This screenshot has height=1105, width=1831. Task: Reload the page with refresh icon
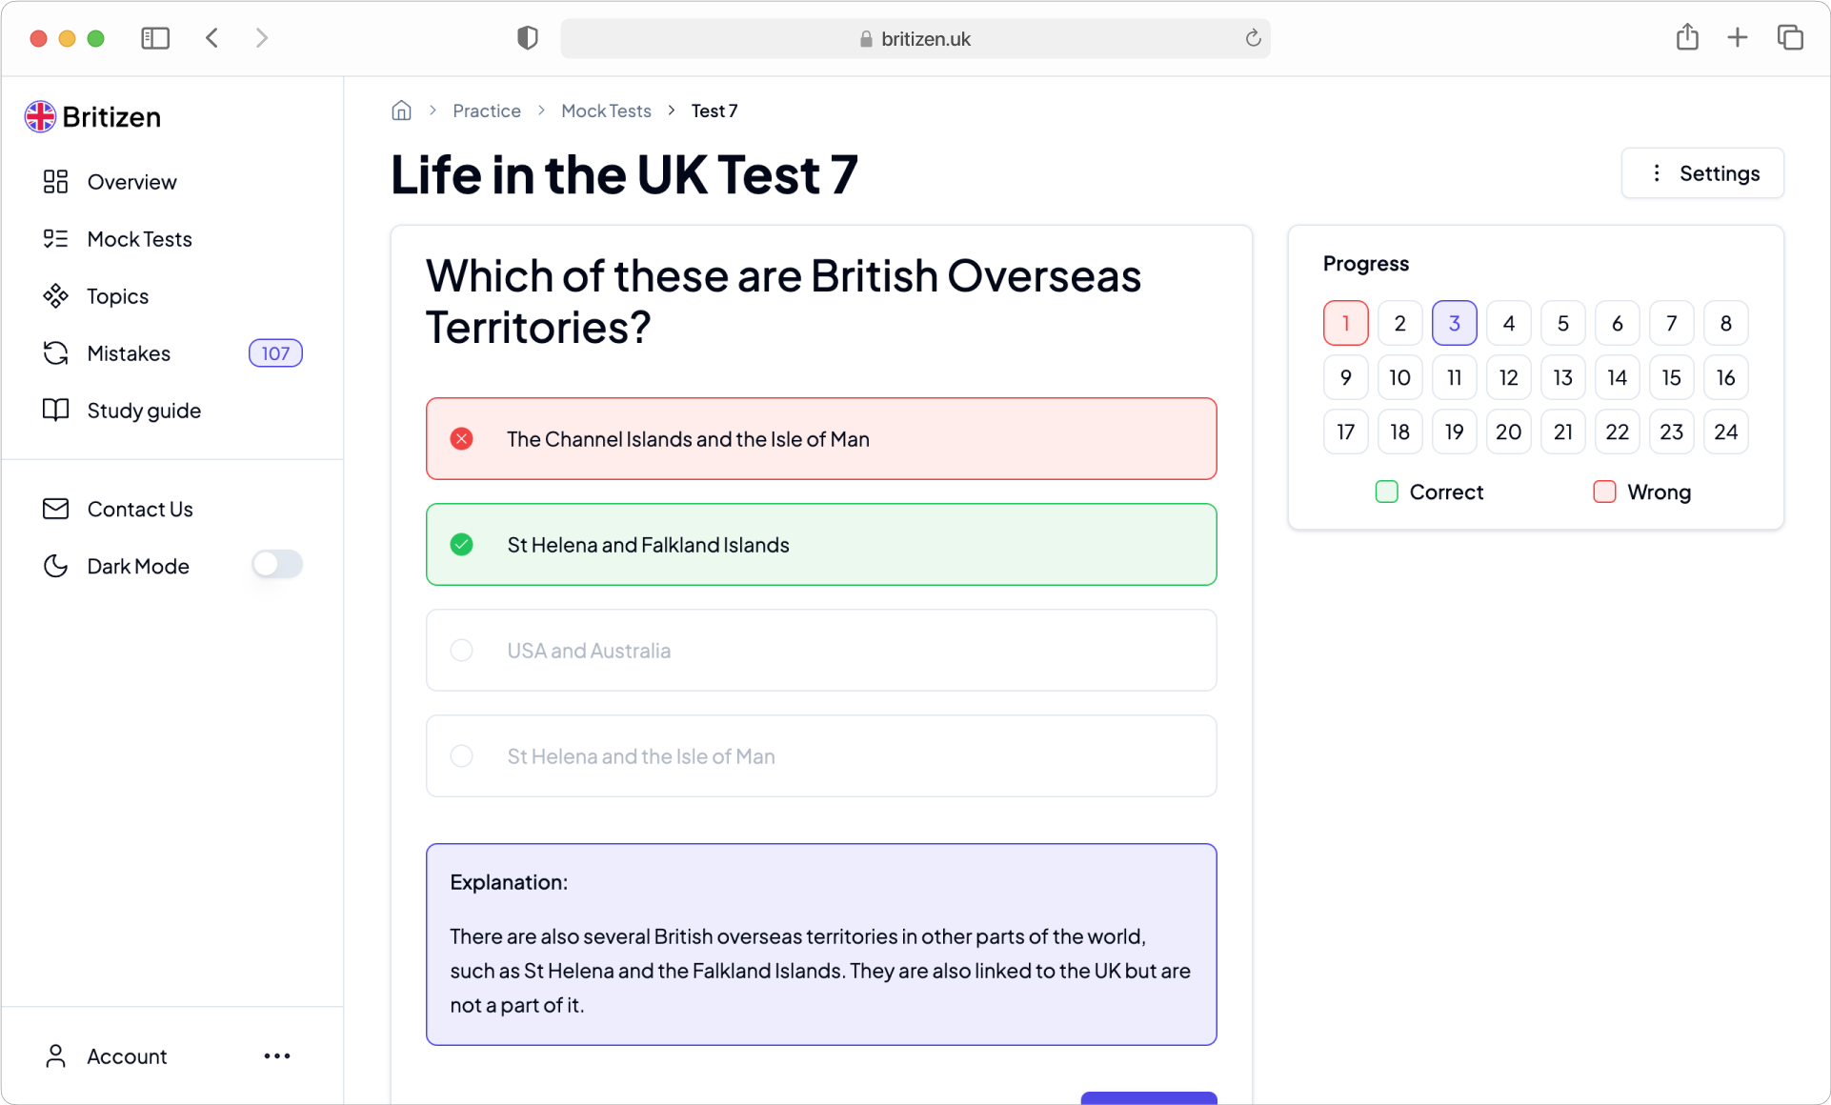1253,38
